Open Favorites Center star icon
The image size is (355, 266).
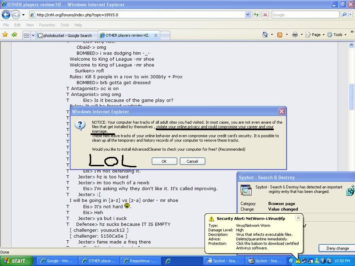pos(5,35)
